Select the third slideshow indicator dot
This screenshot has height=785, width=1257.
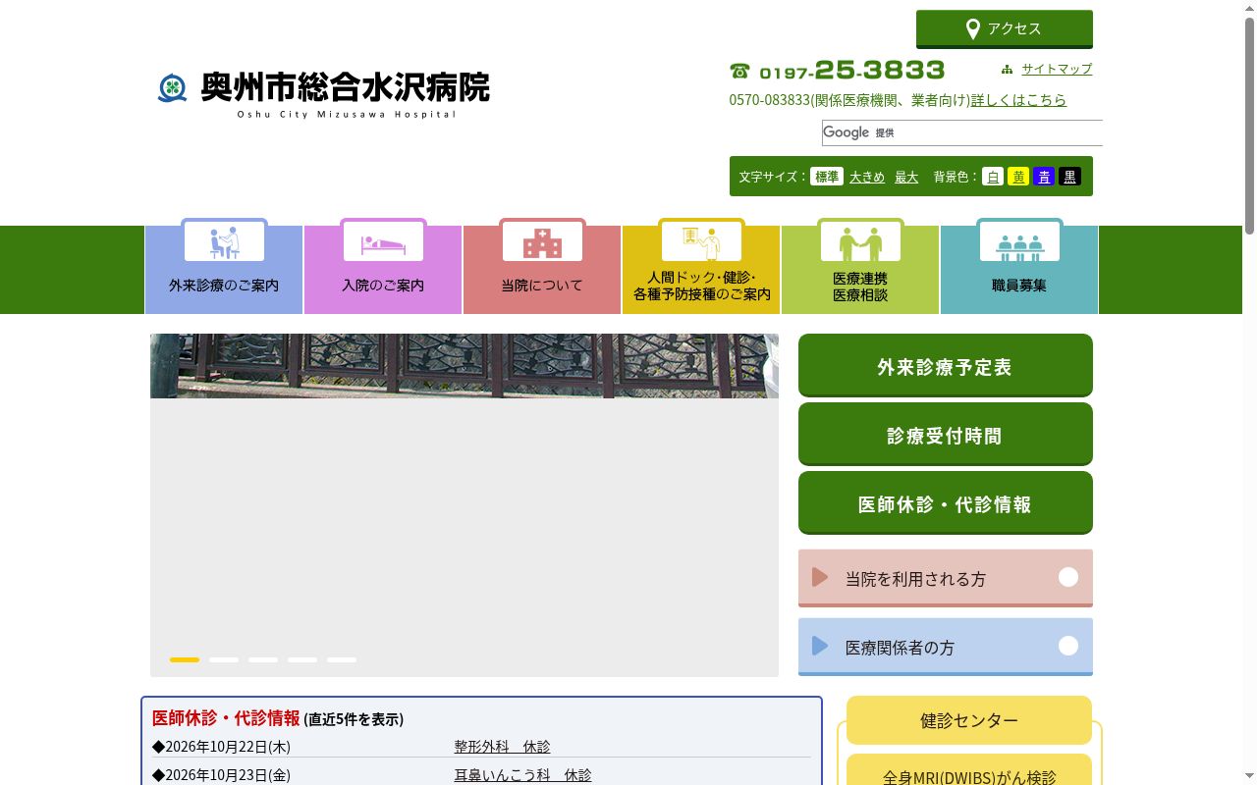coord(263,659)
